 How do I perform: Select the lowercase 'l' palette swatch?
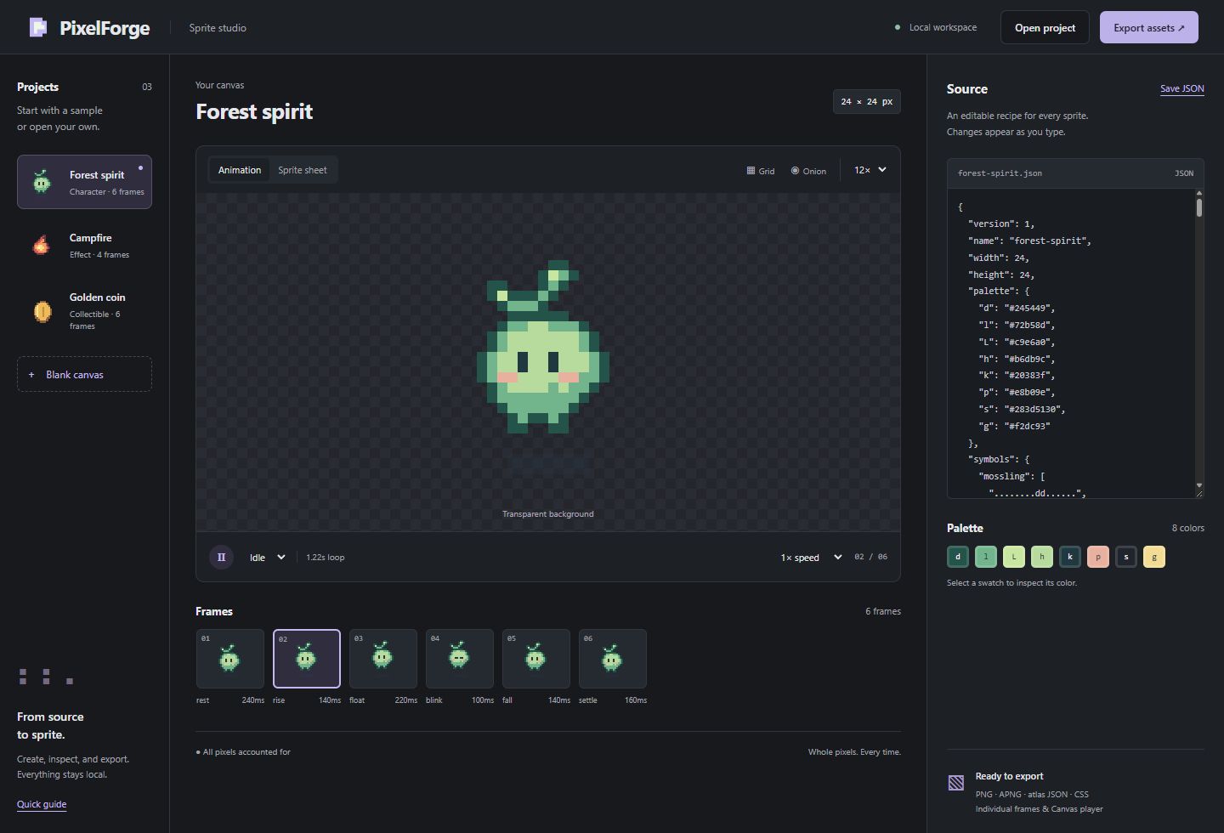(986, 557)
